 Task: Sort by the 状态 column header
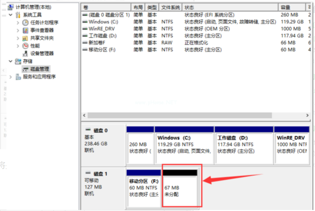[230, 7]
